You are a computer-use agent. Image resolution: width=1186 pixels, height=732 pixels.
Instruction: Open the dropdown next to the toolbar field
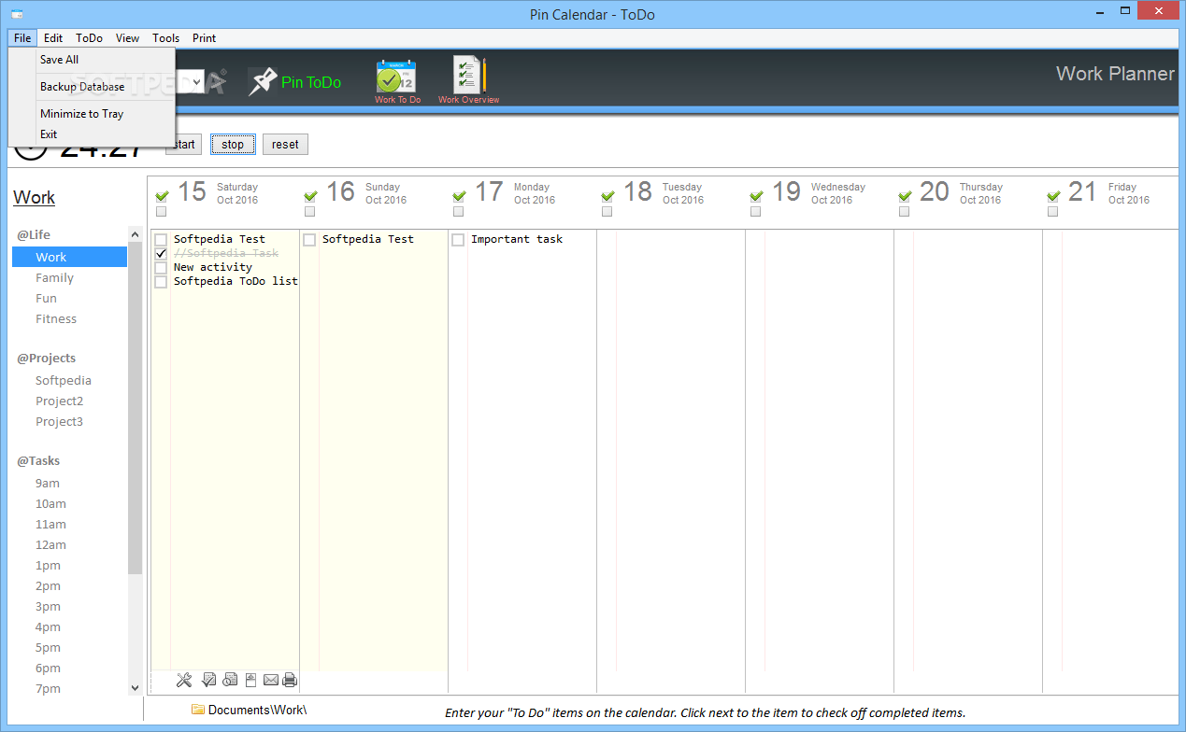pos(194,81)
